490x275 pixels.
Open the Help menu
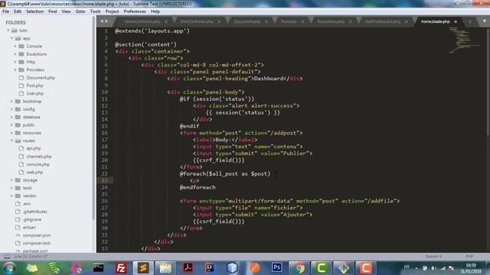click(x=155, y=11)
